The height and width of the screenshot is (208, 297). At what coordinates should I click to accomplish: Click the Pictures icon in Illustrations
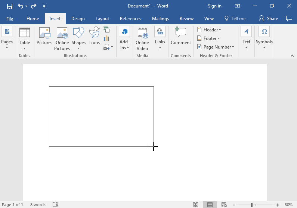(44, 36)
